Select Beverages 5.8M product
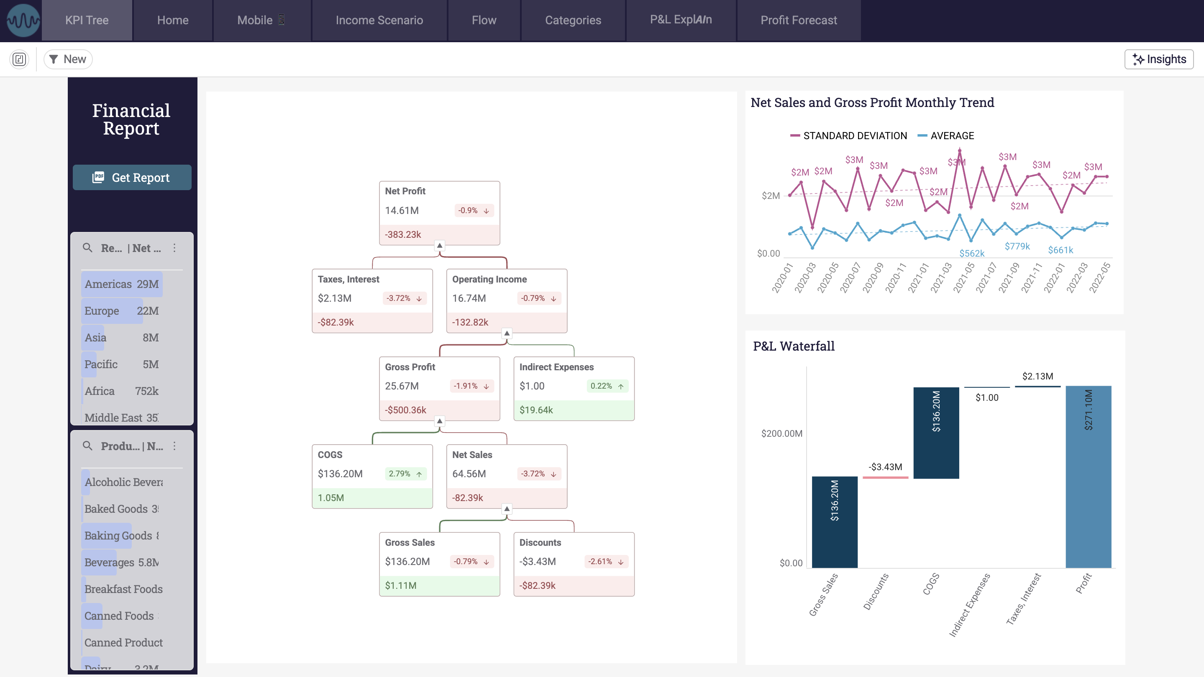The width and height of the screenshot is (1204, 677). 122,562
